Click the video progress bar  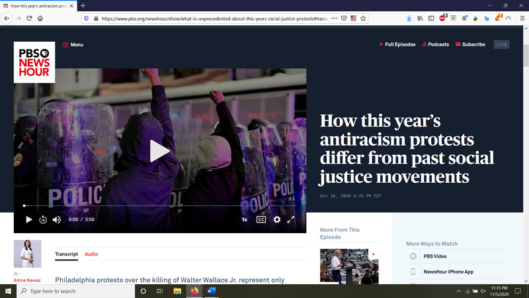point(159,206)
